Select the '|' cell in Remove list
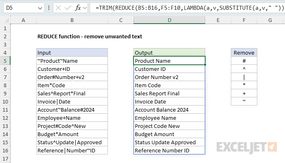285x163 pixels. (x=244, y=77)
